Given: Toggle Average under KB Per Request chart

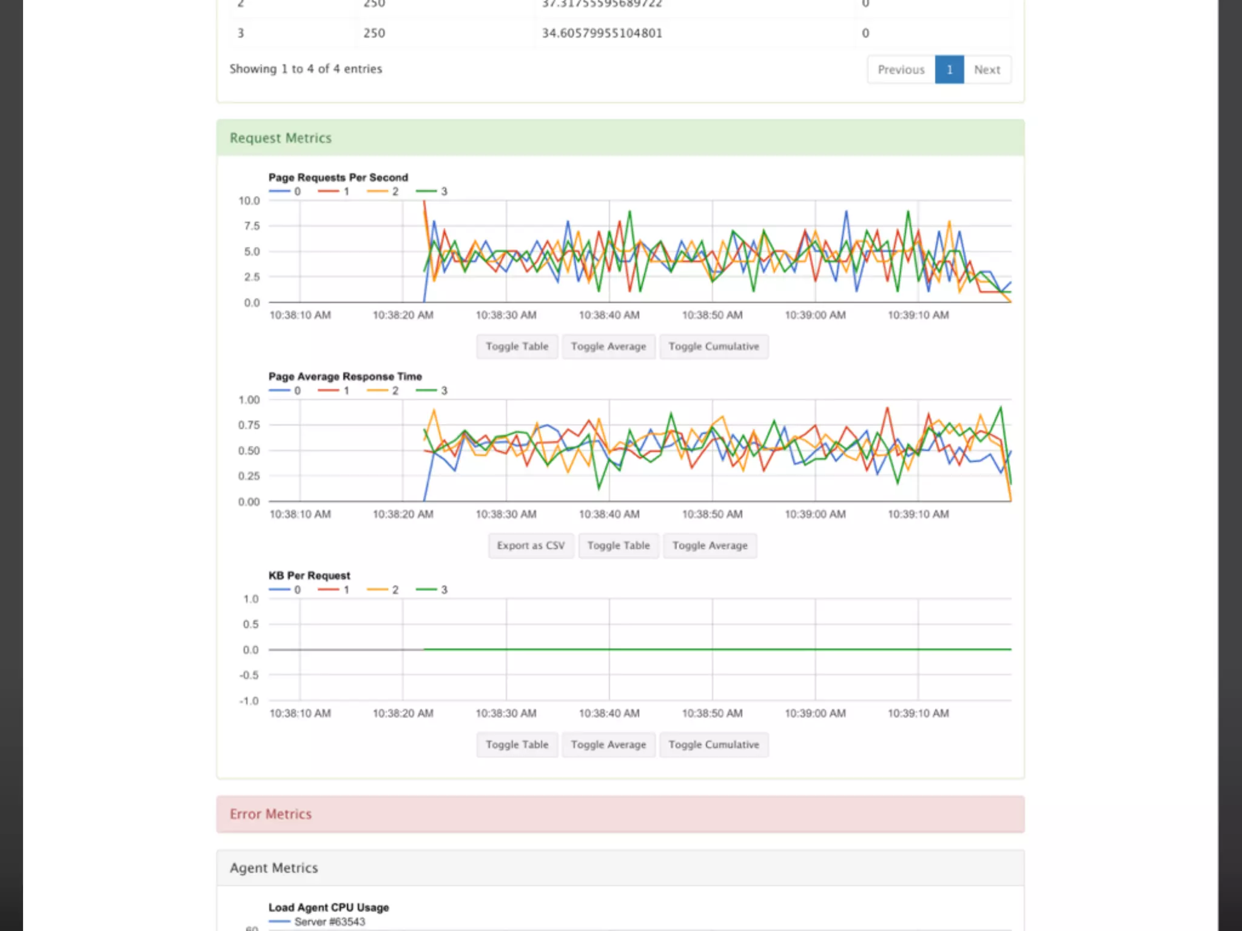Looking at the screenshot, I should point(608,744).
